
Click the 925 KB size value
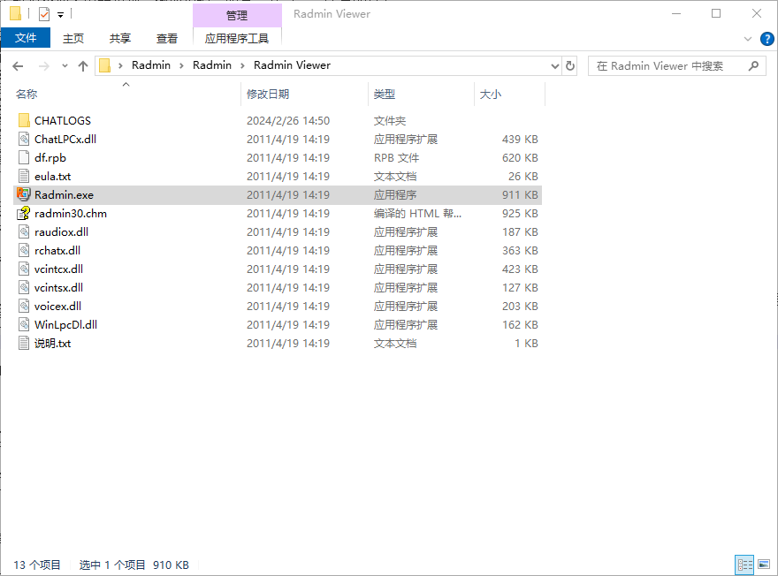[520, 214]
